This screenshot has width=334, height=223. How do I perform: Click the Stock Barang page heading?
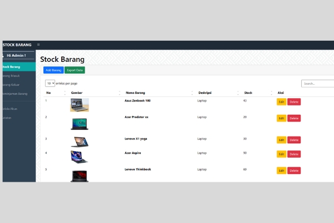(x=62, y=59)
